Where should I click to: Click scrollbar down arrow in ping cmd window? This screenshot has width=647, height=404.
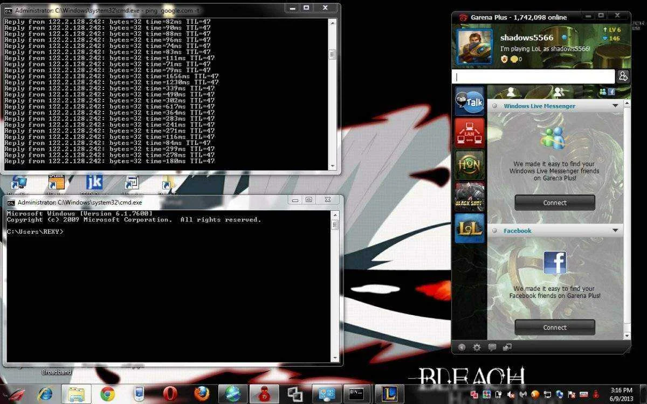[333, 166]
